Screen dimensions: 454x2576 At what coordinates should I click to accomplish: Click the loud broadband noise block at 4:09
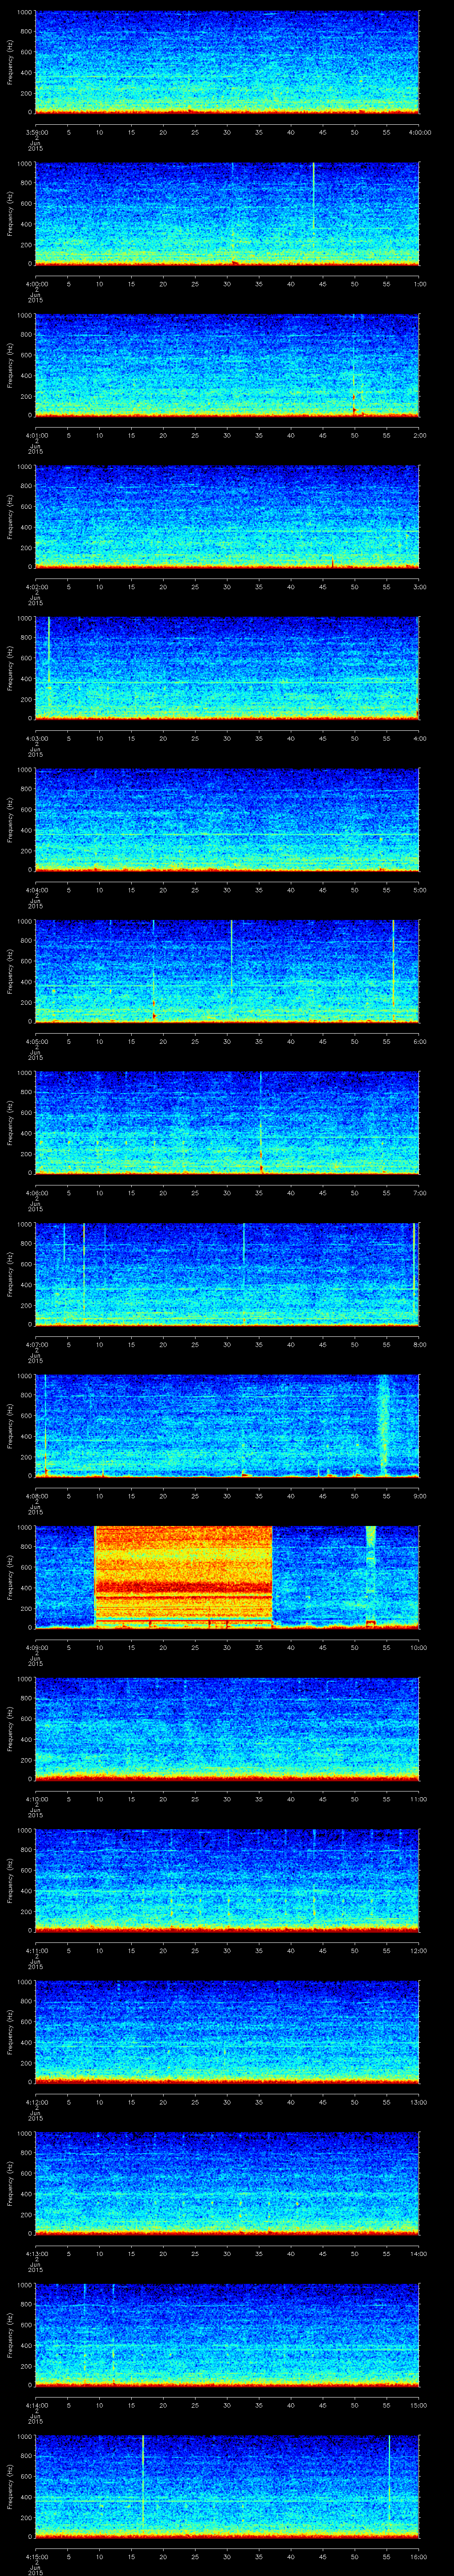click(183, 1577)
